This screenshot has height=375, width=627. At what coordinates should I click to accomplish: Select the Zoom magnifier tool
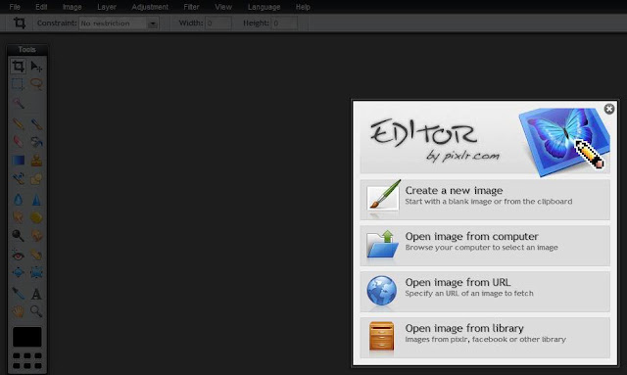coord(36,311)
